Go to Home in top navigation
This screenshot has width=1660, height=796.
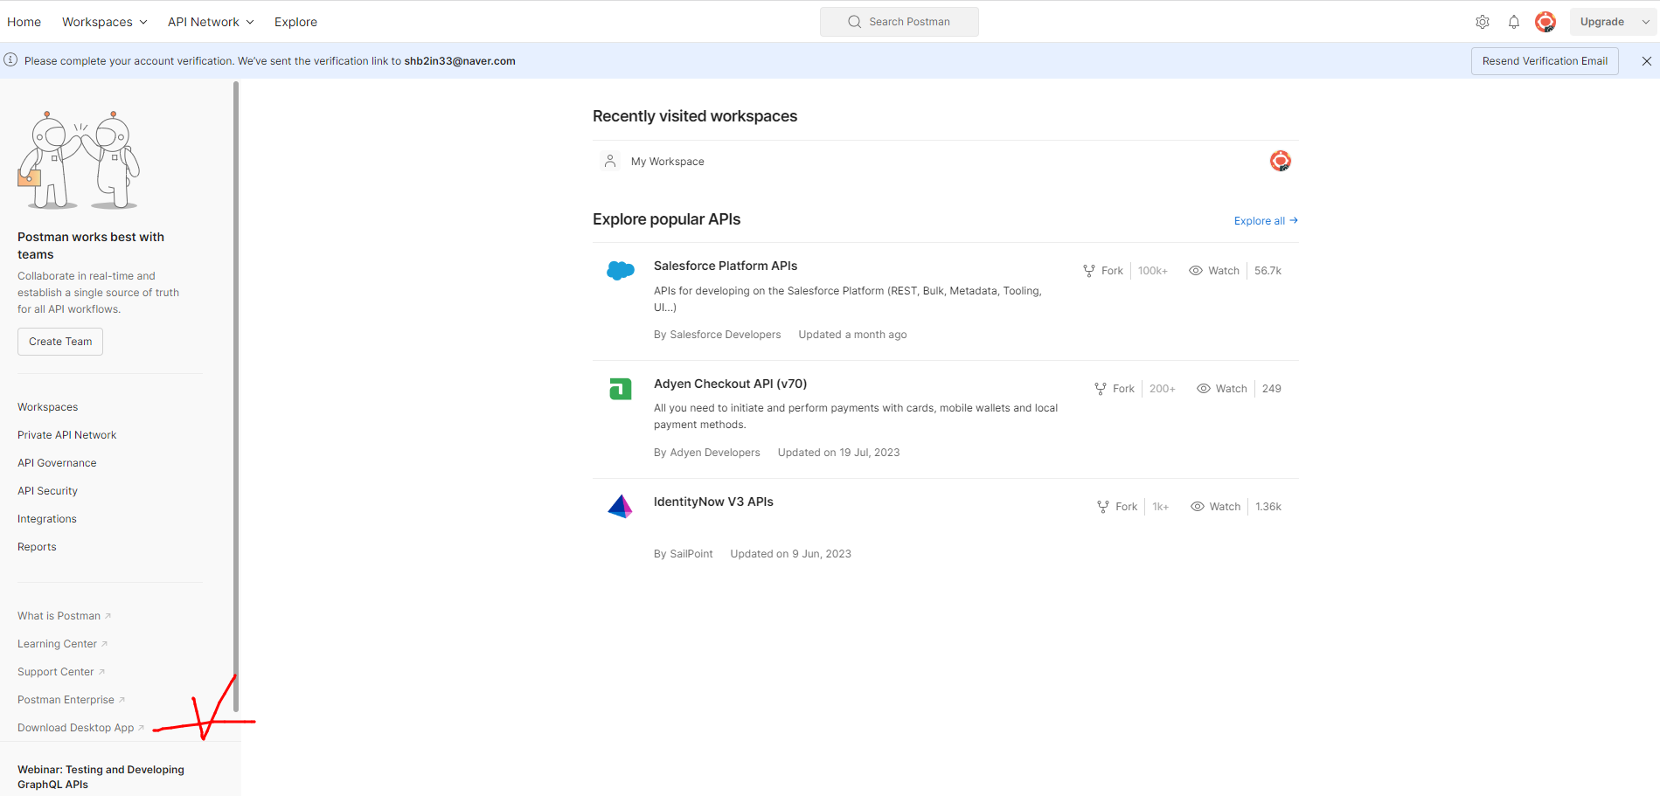point(24,22)
